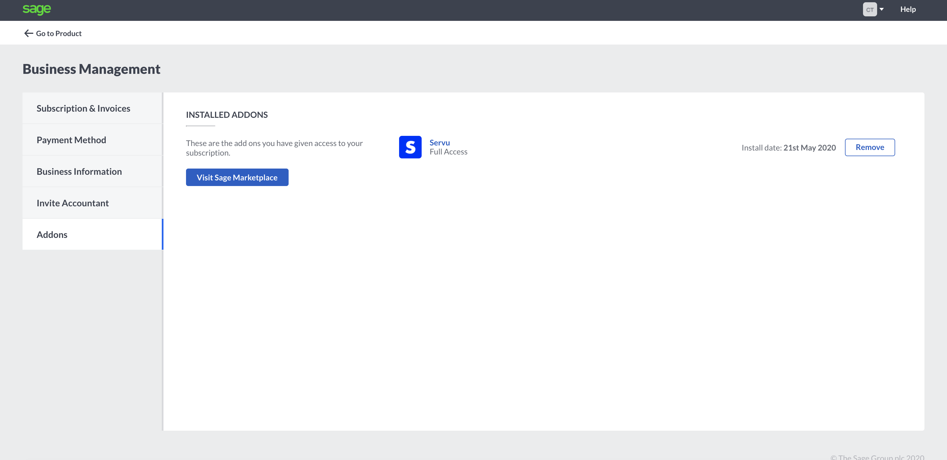947x460 pixels.
Task: Go to Product link
Action: tap(59, 34)
